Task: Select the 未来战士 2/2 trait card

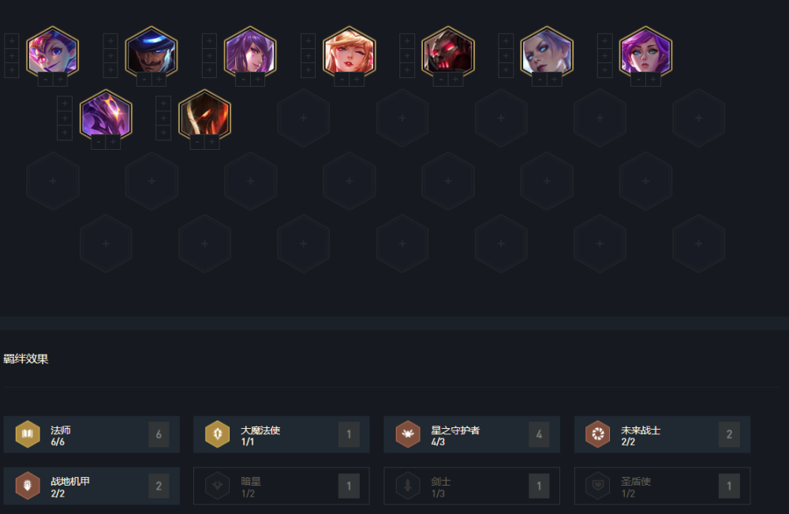Action: 662,434
